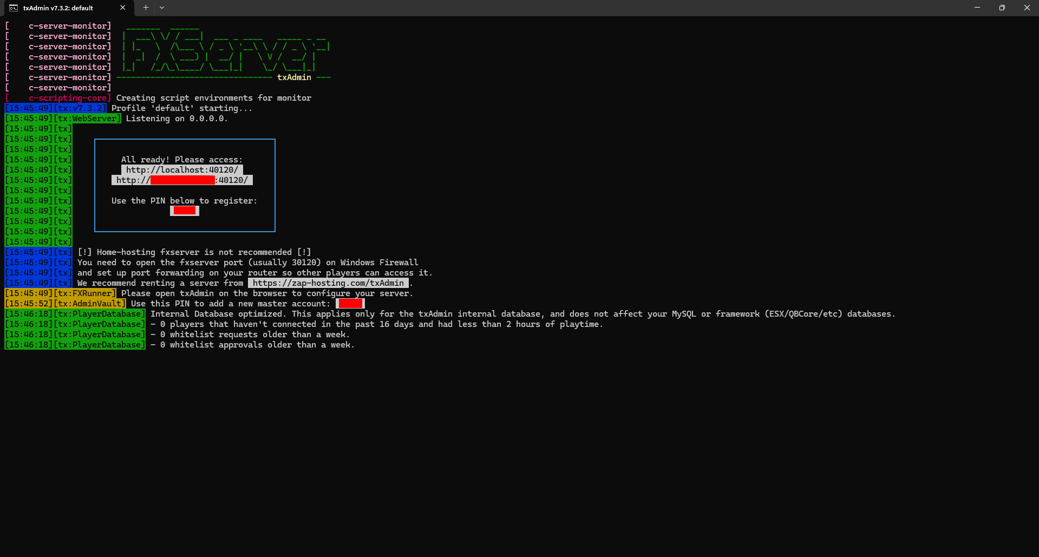Open a new terminal tab with the plus icon
This screenshot has width=1039, height=557.
click(145, 8)
